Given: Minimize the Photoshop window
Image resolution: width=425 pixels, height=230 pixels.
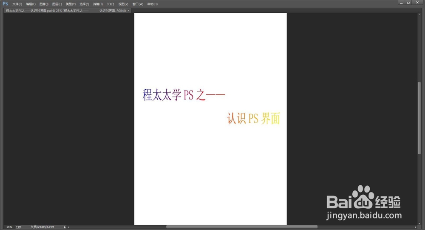Looking at the screenshot, I should 402,3.
